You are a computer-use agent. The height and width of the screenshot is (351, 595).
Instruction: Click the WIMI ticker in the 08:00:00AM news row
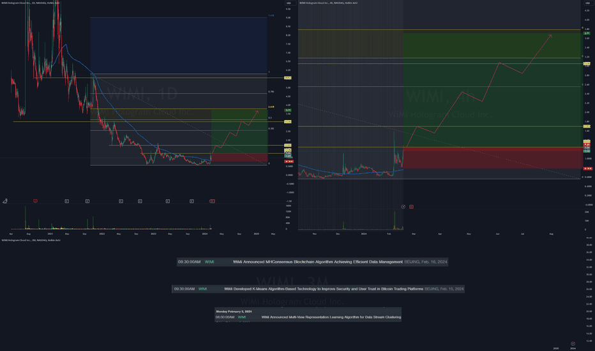(242, 317)
